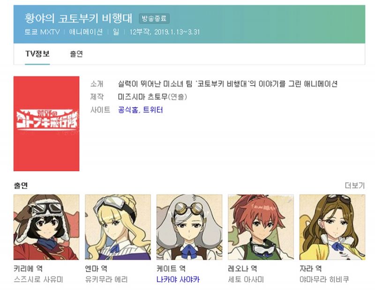Select the 엔마 character portrait
The width and height of the screenshot is (375, 290).
(x=118, y=227)
